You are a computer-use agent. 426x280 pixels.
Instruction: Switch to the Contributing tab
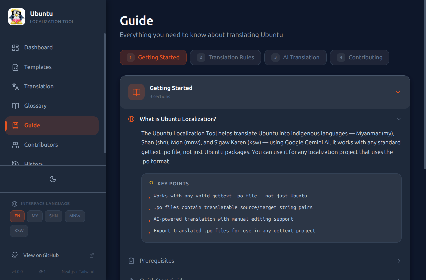coord(360,57)
